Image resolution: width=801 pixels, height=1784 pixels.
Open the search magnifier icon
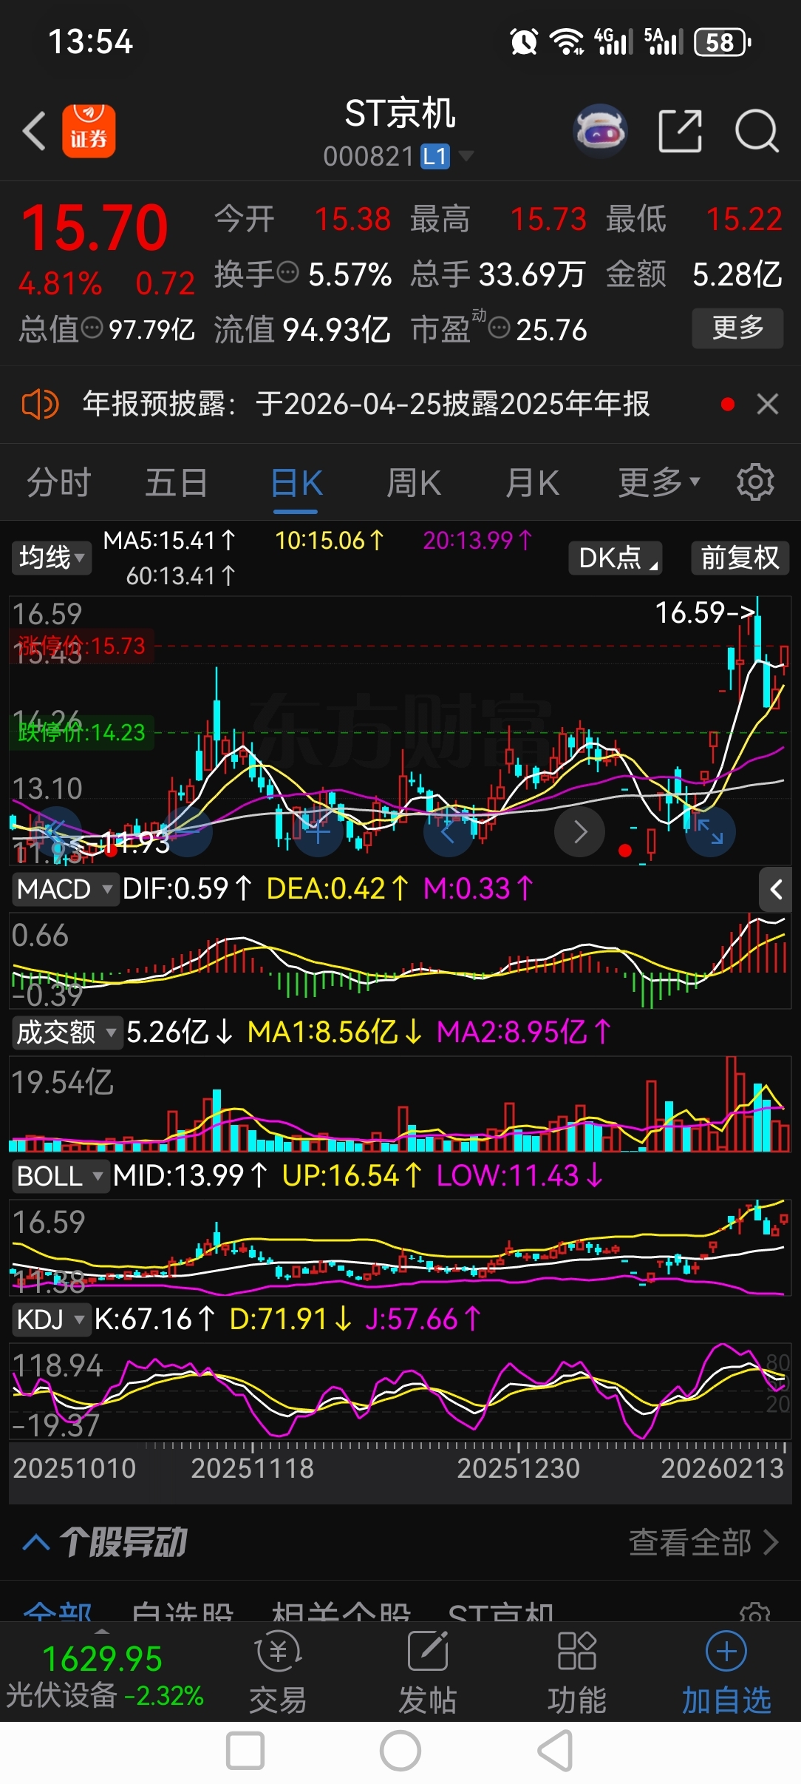(x=757, y=131)
